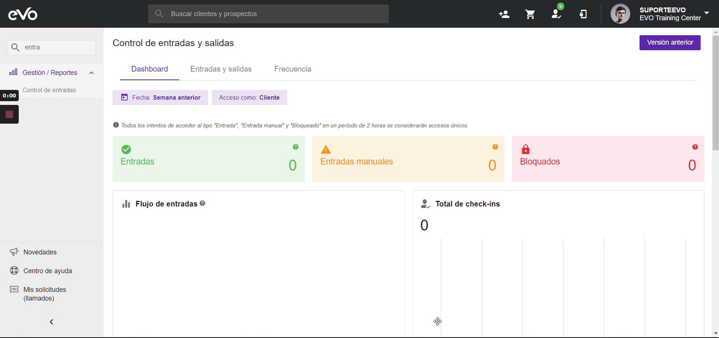This screenshot has height=338, width=719.
Task: Click the orange Entradas manuales help icon
Action: (495, 147)
